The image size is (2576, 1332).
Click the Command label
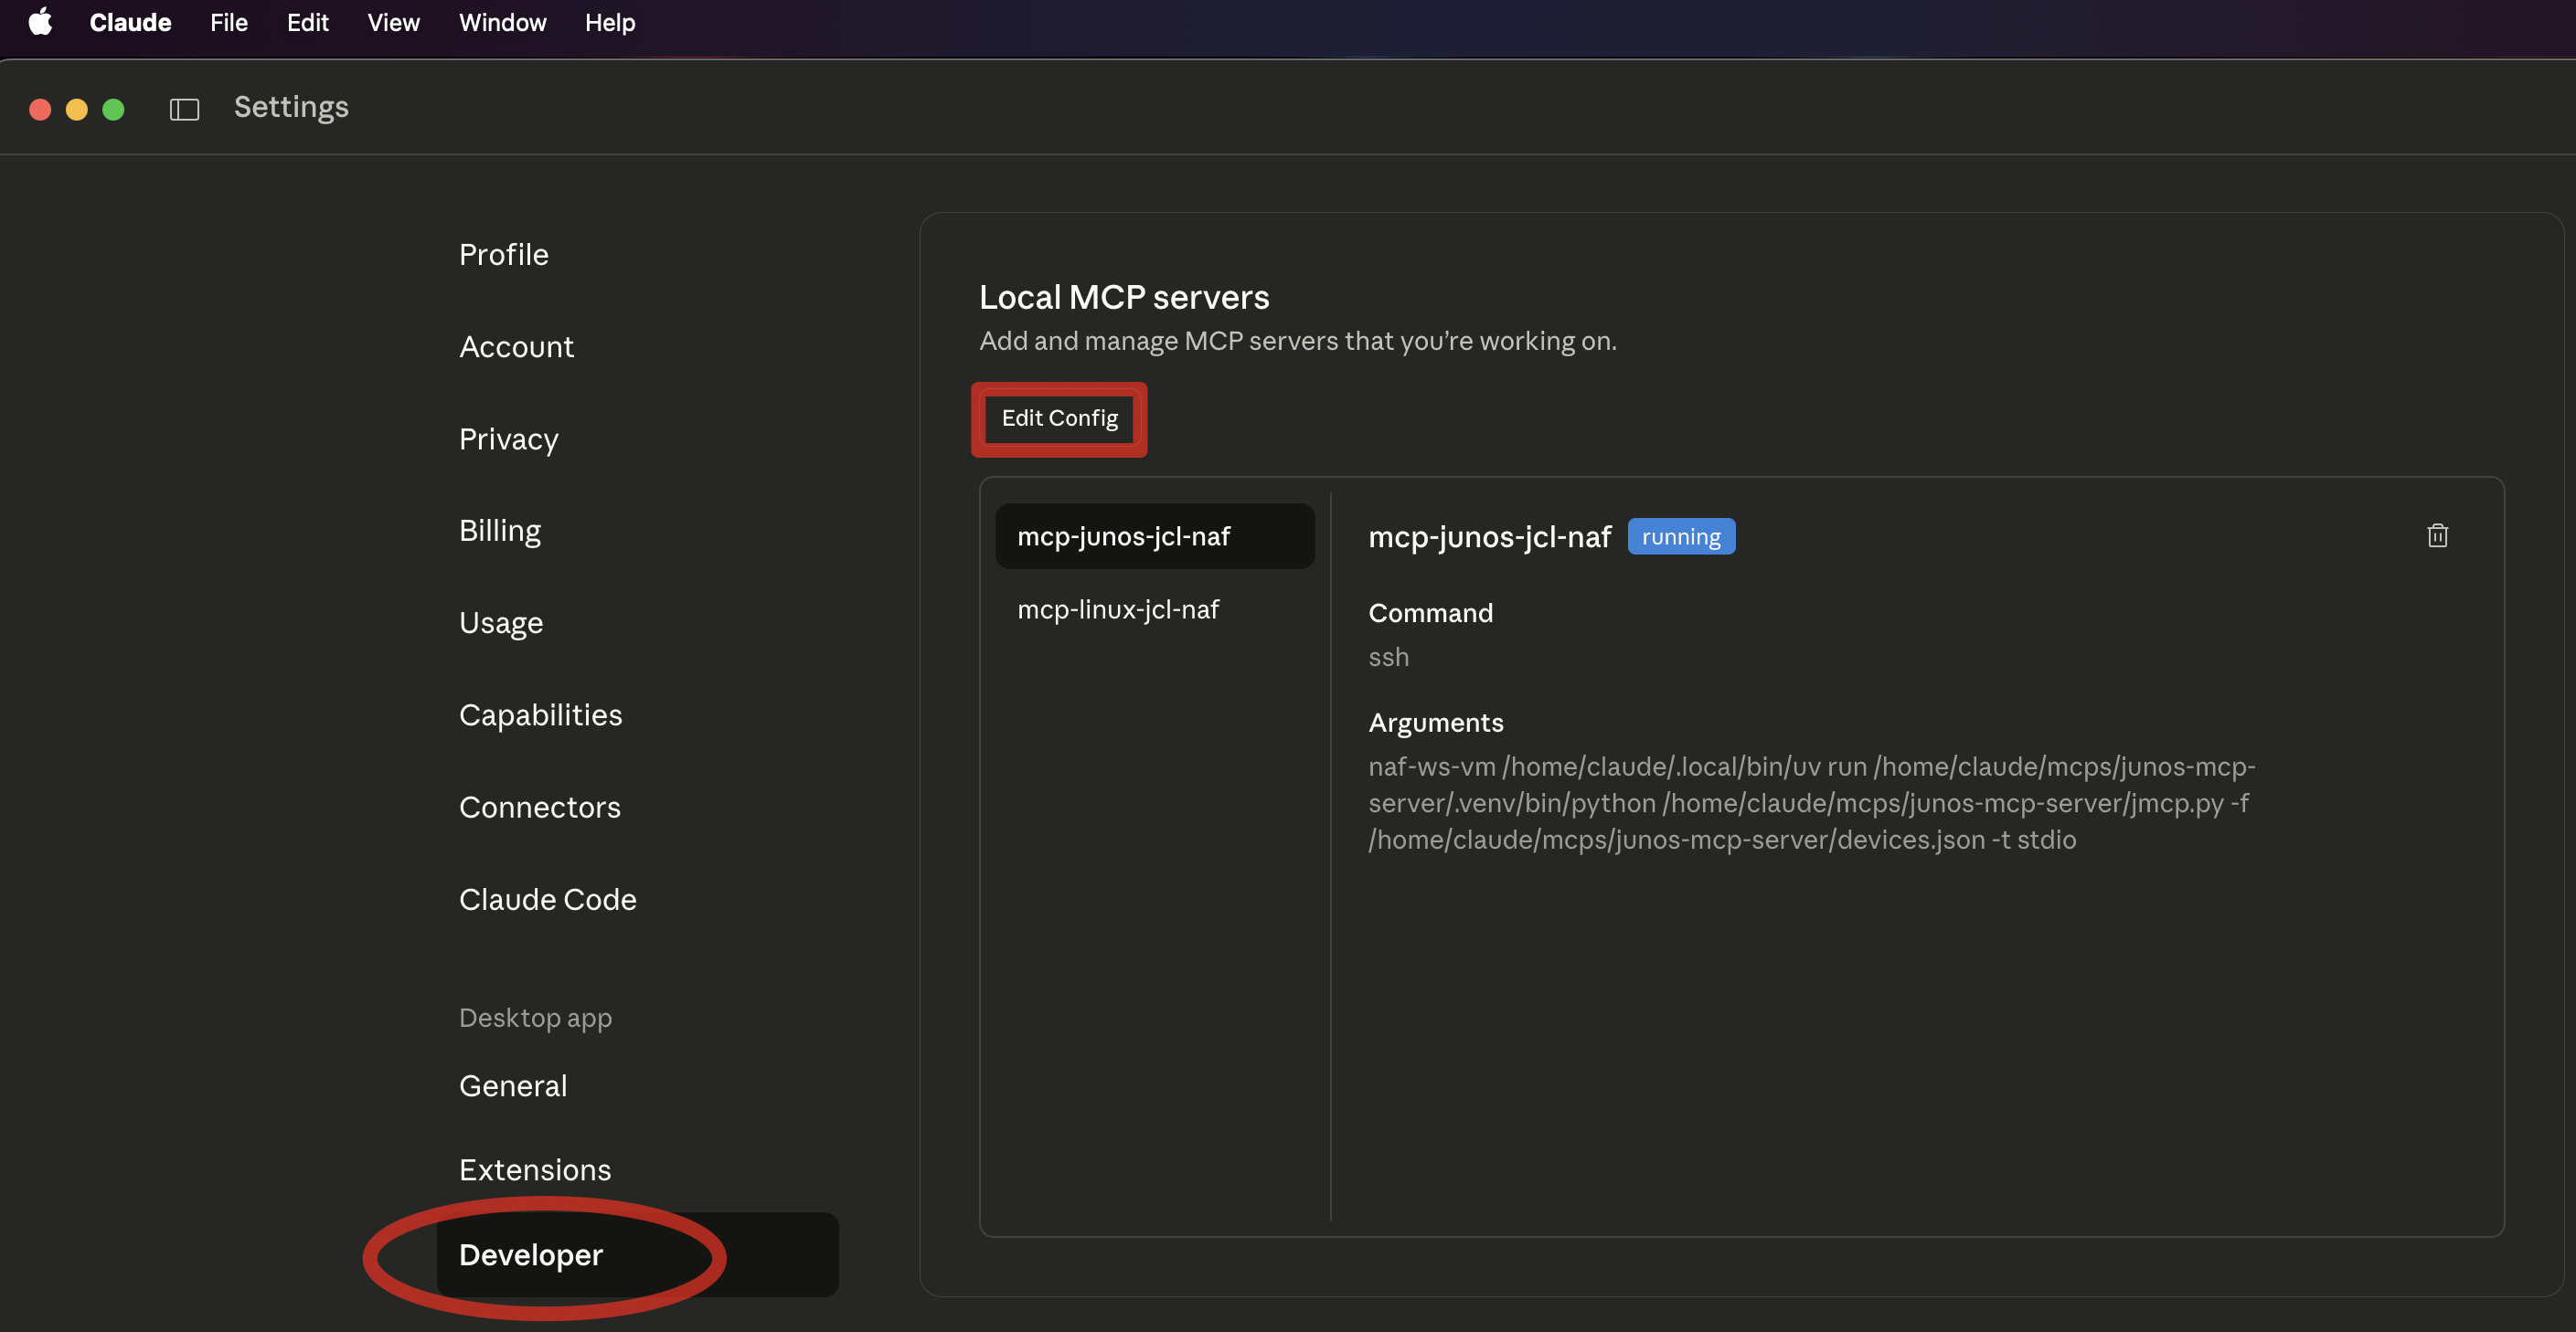pos(1431,612)
